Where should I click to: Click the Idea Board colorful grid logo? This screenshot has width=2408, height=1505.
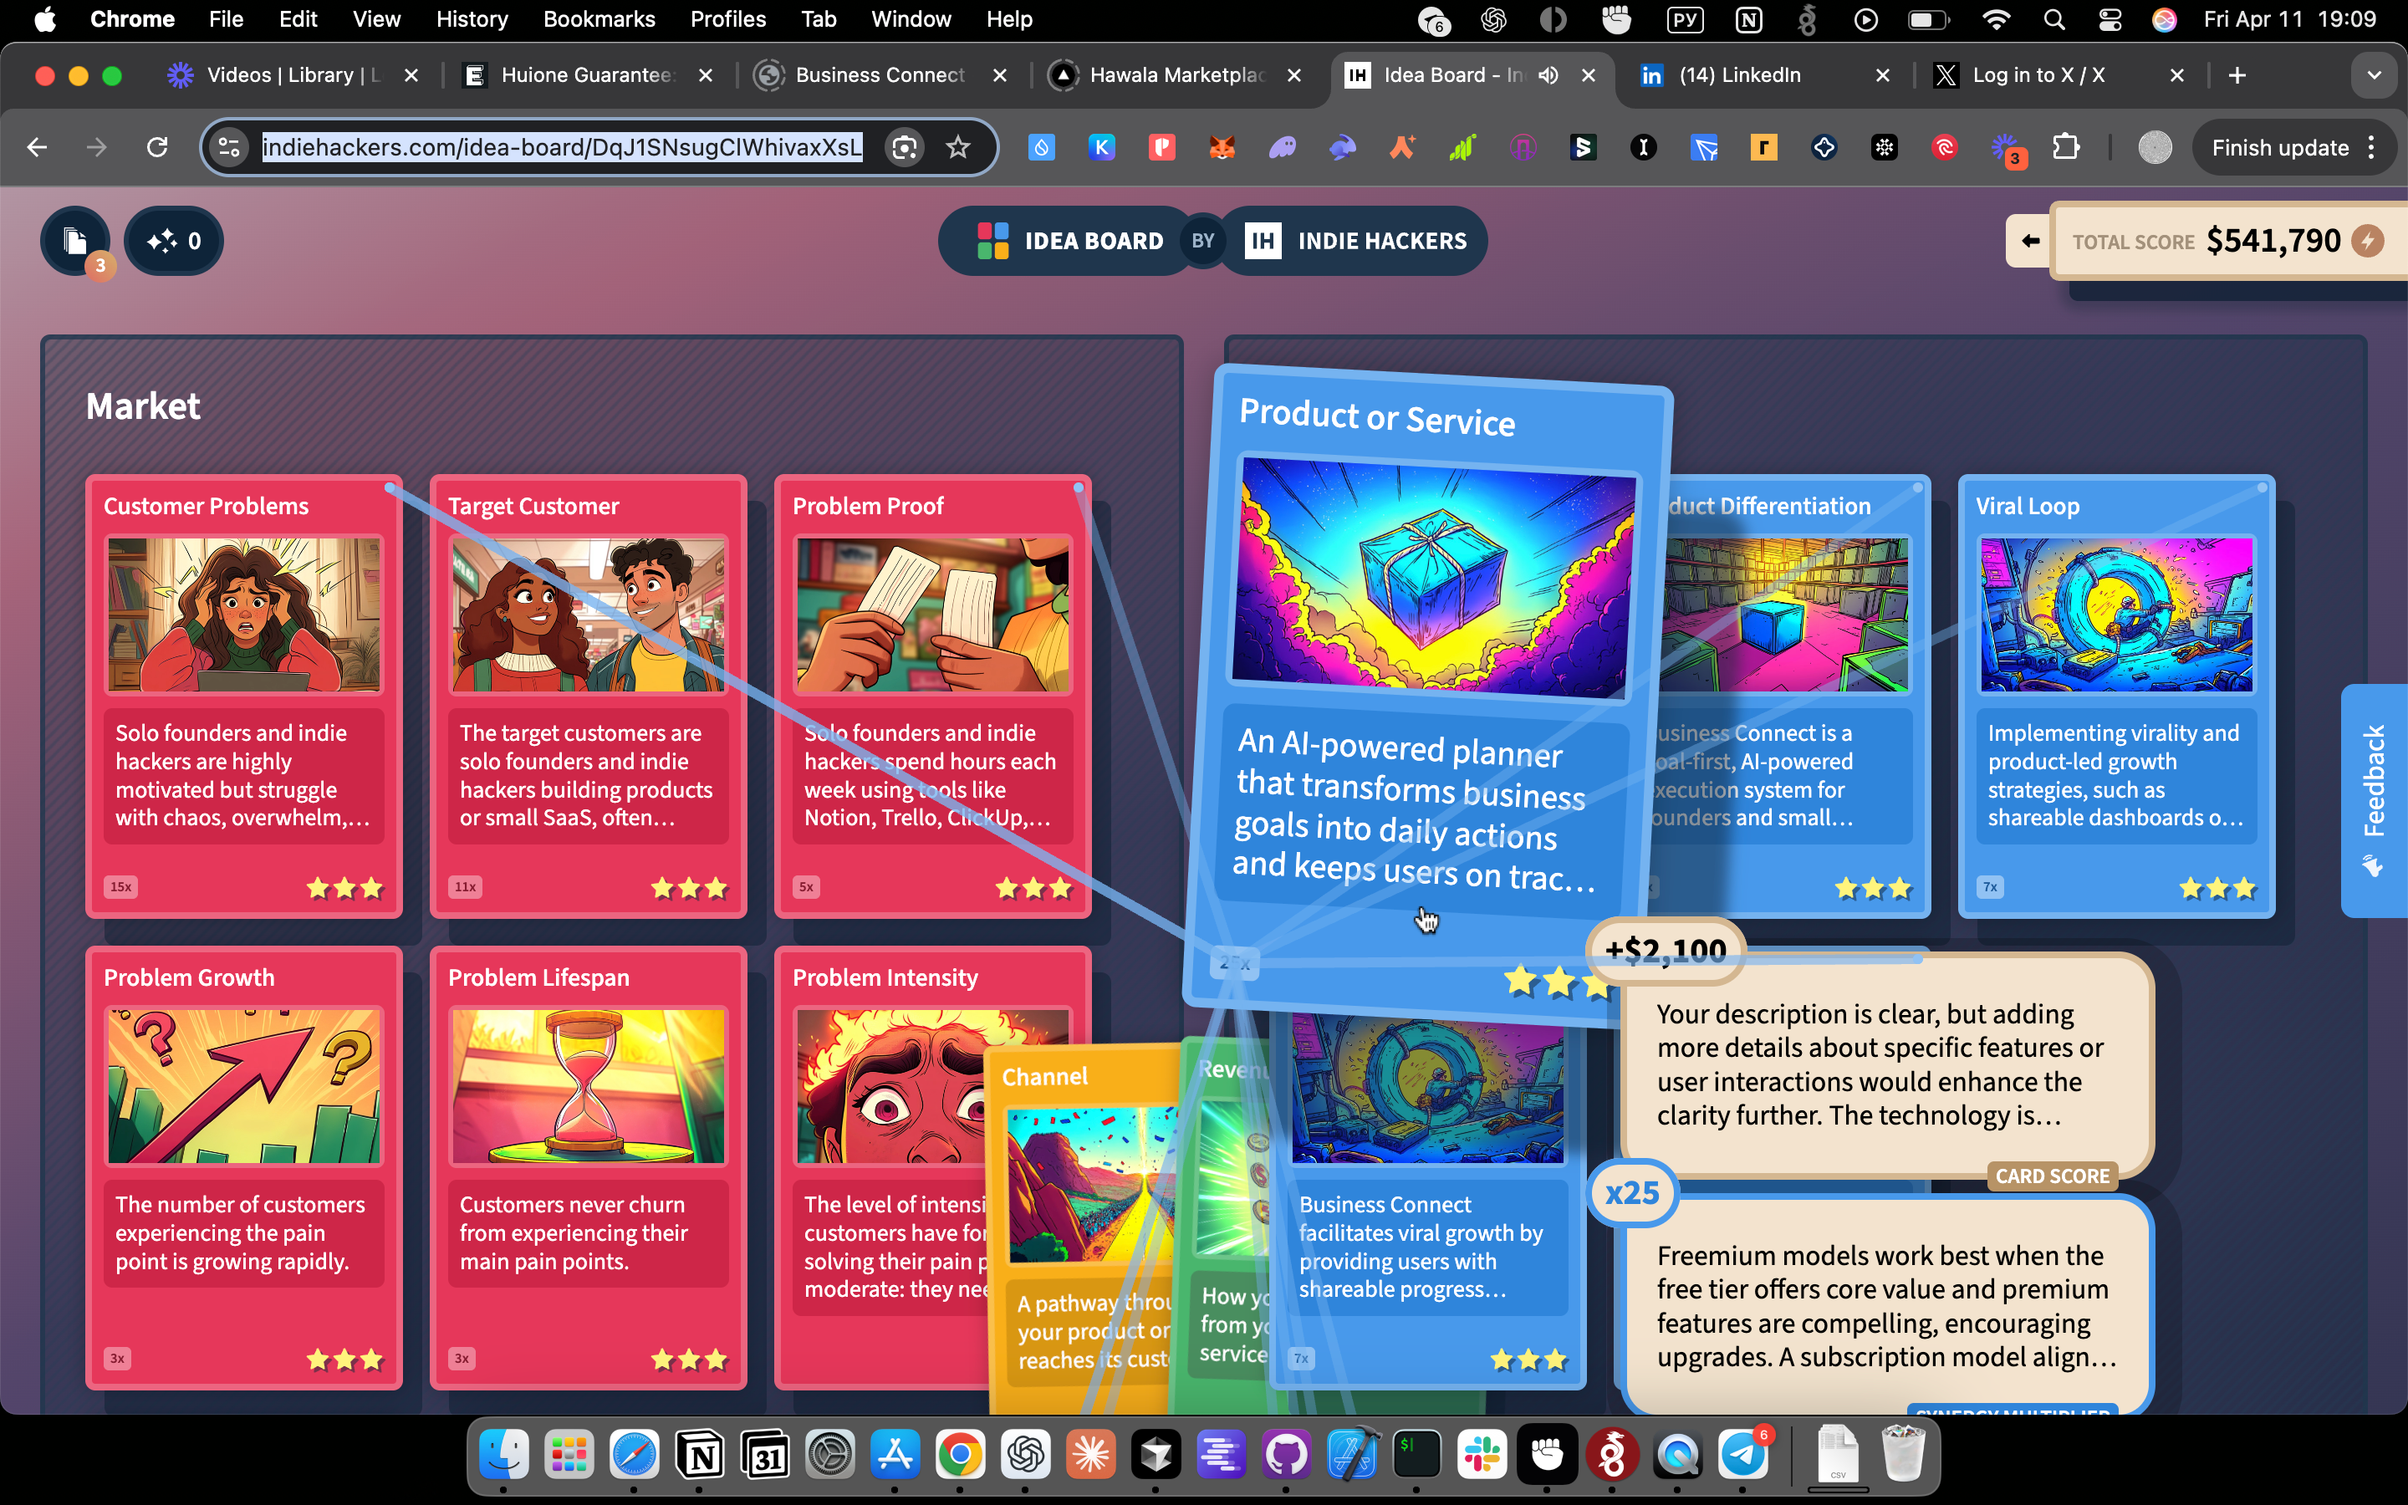point(992,241)
